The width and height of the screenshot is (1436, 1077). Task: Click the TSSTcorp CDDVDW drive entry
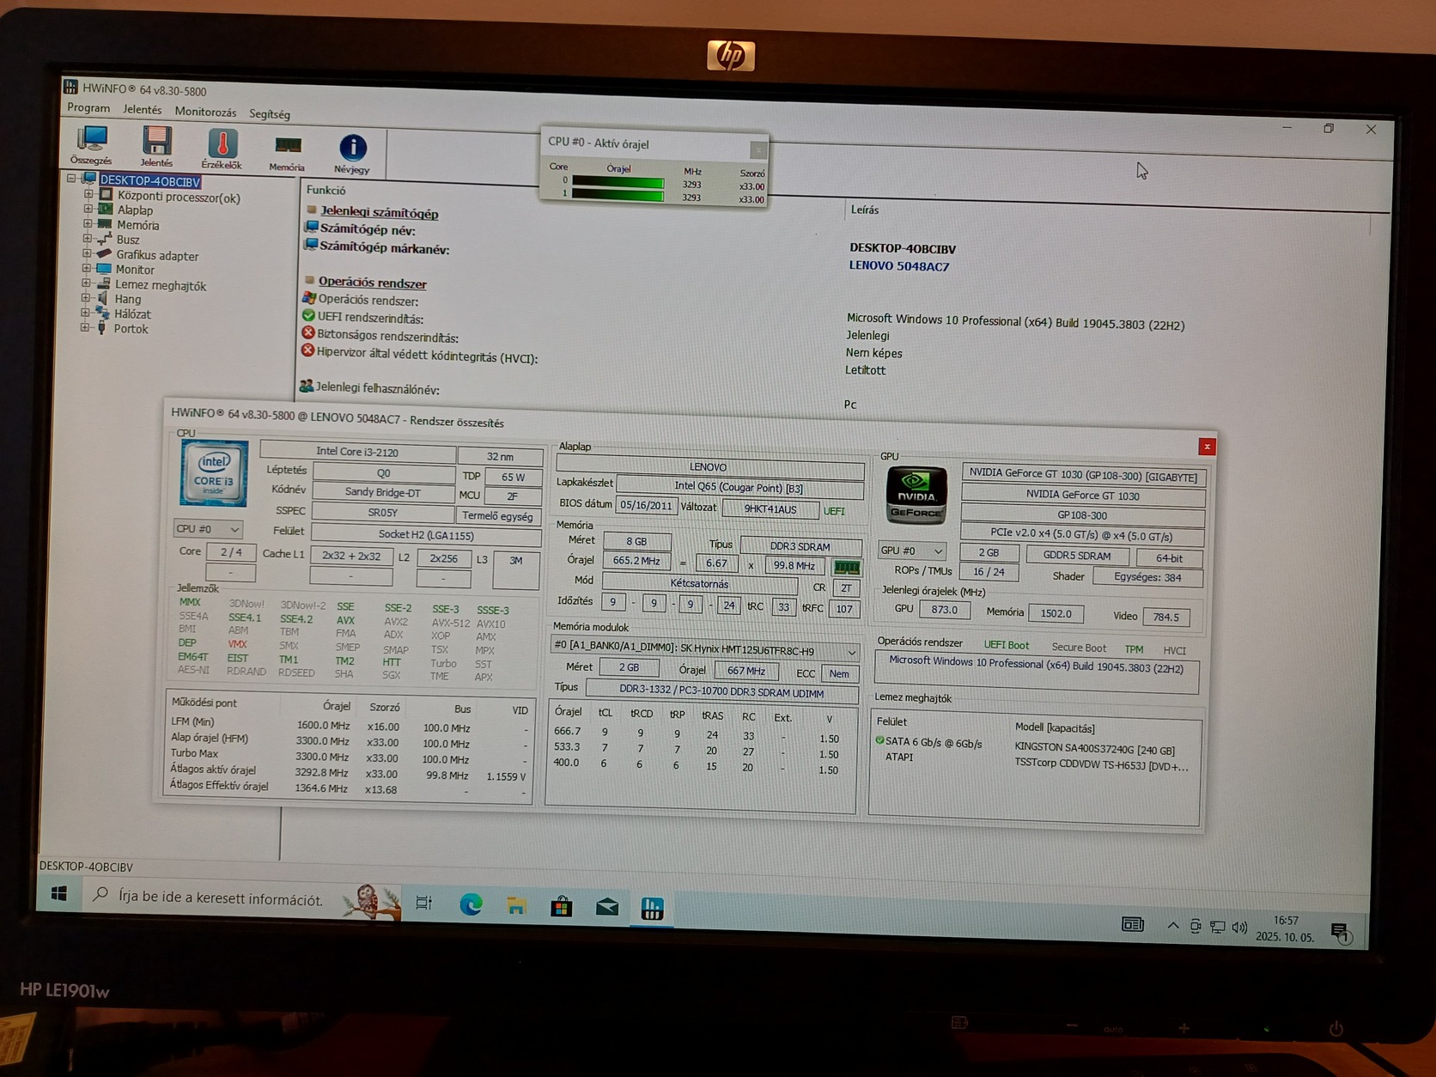pos(1101,765)
